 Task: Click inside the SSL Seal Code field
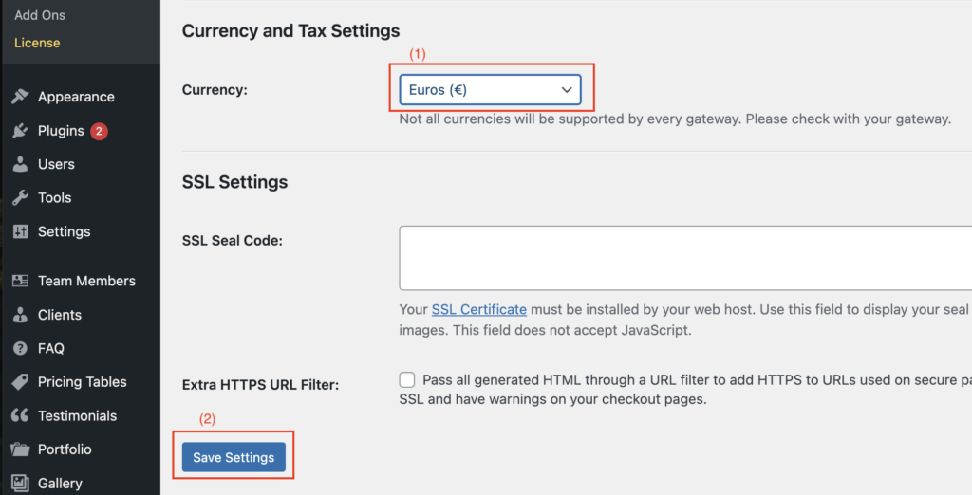click(683, 257)
